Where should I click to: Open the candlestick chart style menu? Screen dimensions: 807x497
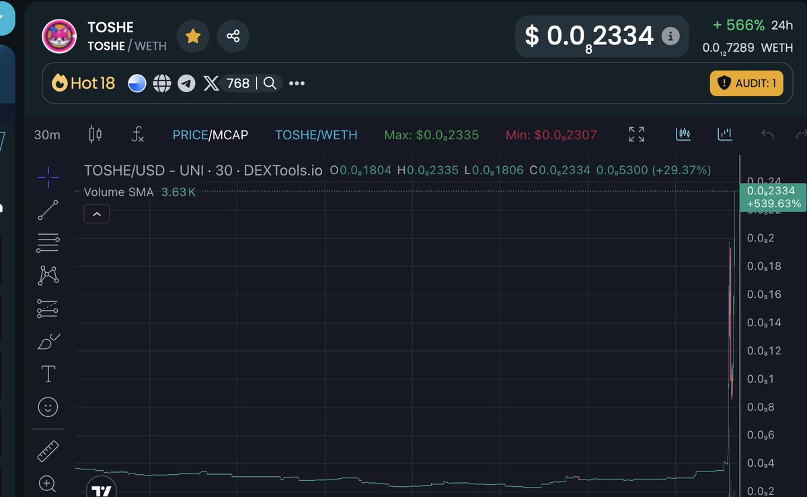95,135
